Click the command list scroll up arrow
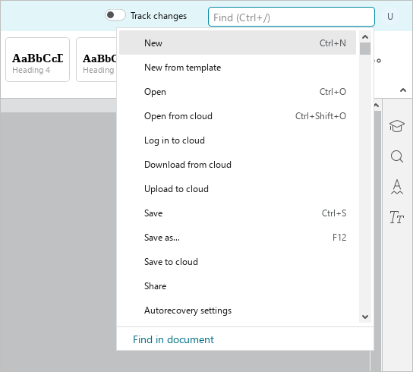Image resolution: width=413 pixels, height=372 pixels. 365,37
